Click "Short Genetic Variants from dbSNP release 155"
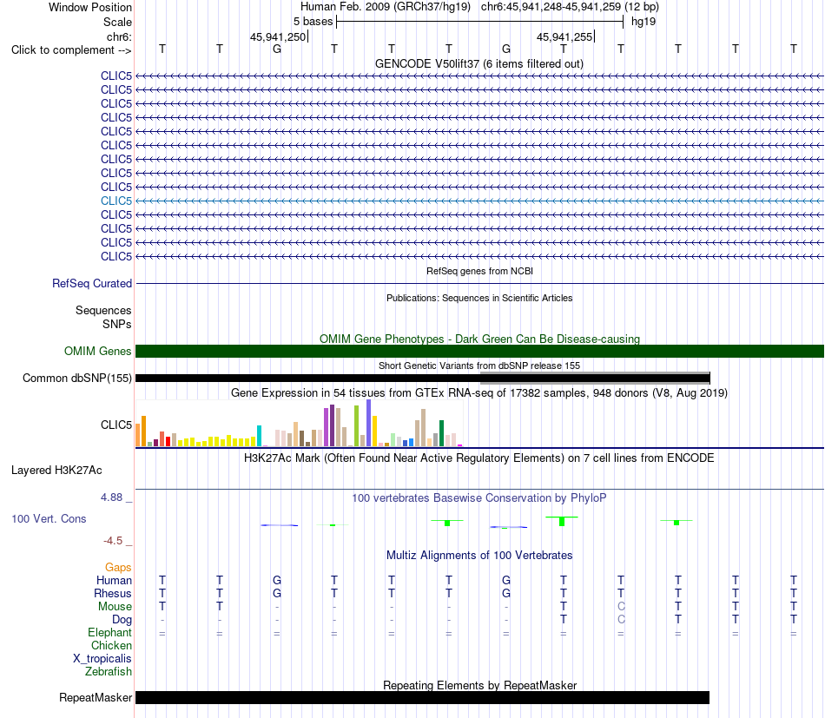The image size is (825, 718). click(x=479, y=366)
